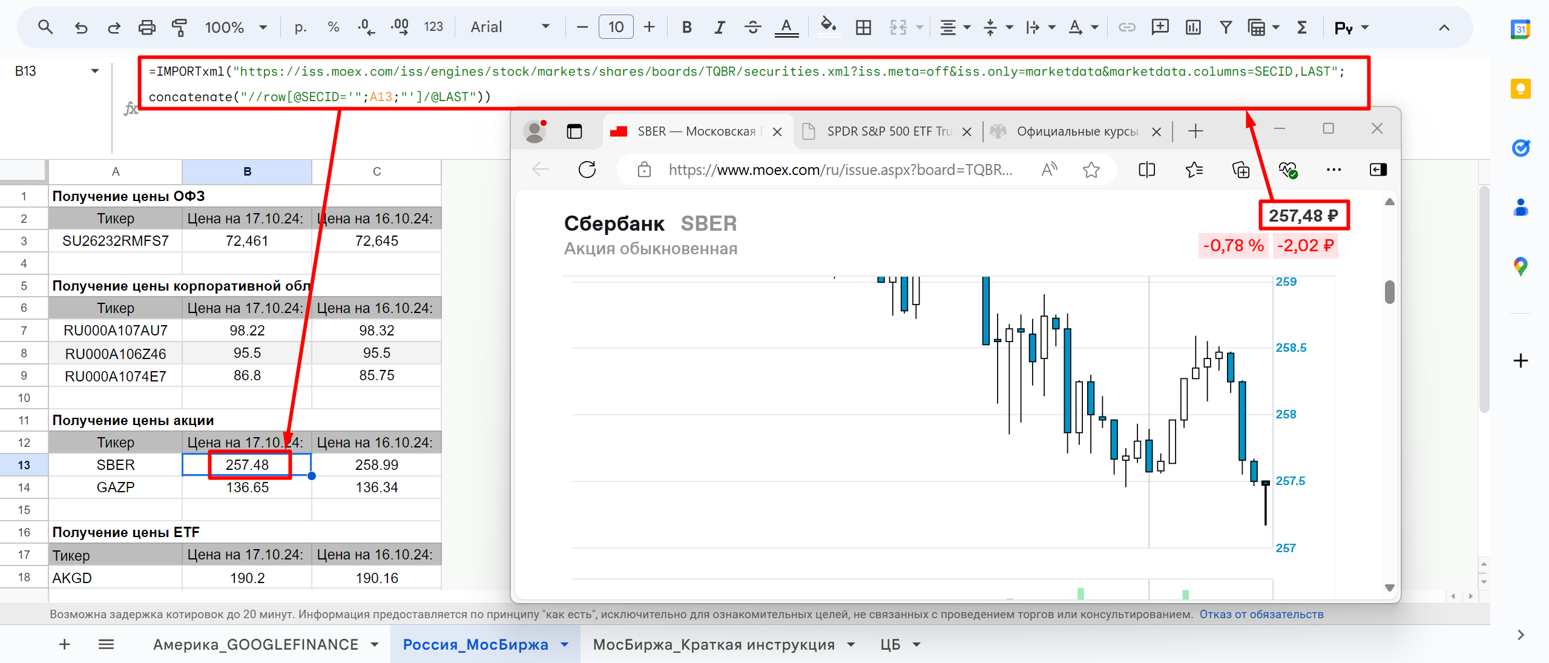Open Google Calendar in side panel
The width and height of the screenshot is (1549, 663).
tap(1521, 29)
